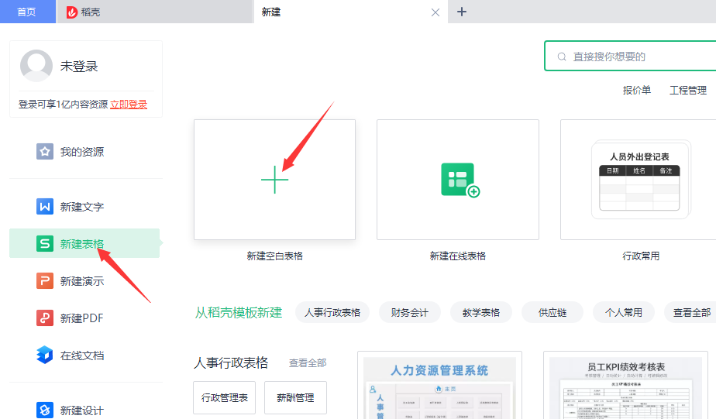Click the 新建在线表格 label

(x=457, y=256)
